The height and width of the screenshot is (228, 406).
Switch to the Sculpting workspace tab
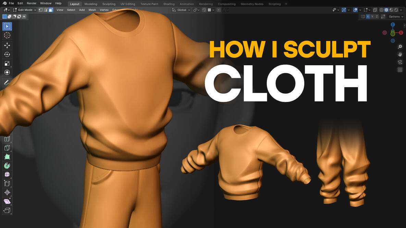click(109, 4)
